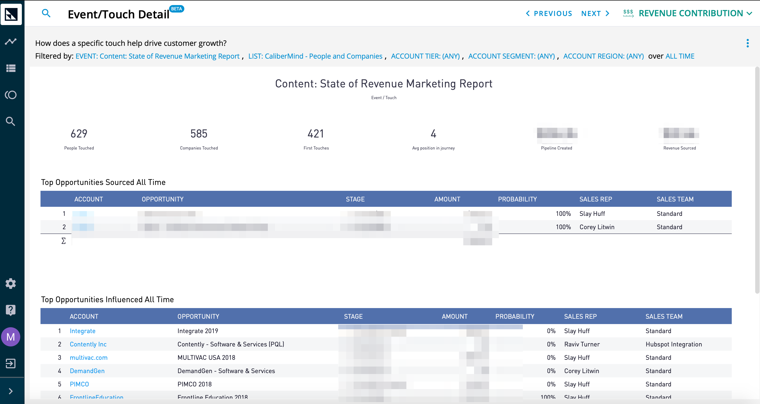This screenshot has height=404, width=760.
Task: Sort Influenced table by STAGE header
Action: [x=353, y=316]
